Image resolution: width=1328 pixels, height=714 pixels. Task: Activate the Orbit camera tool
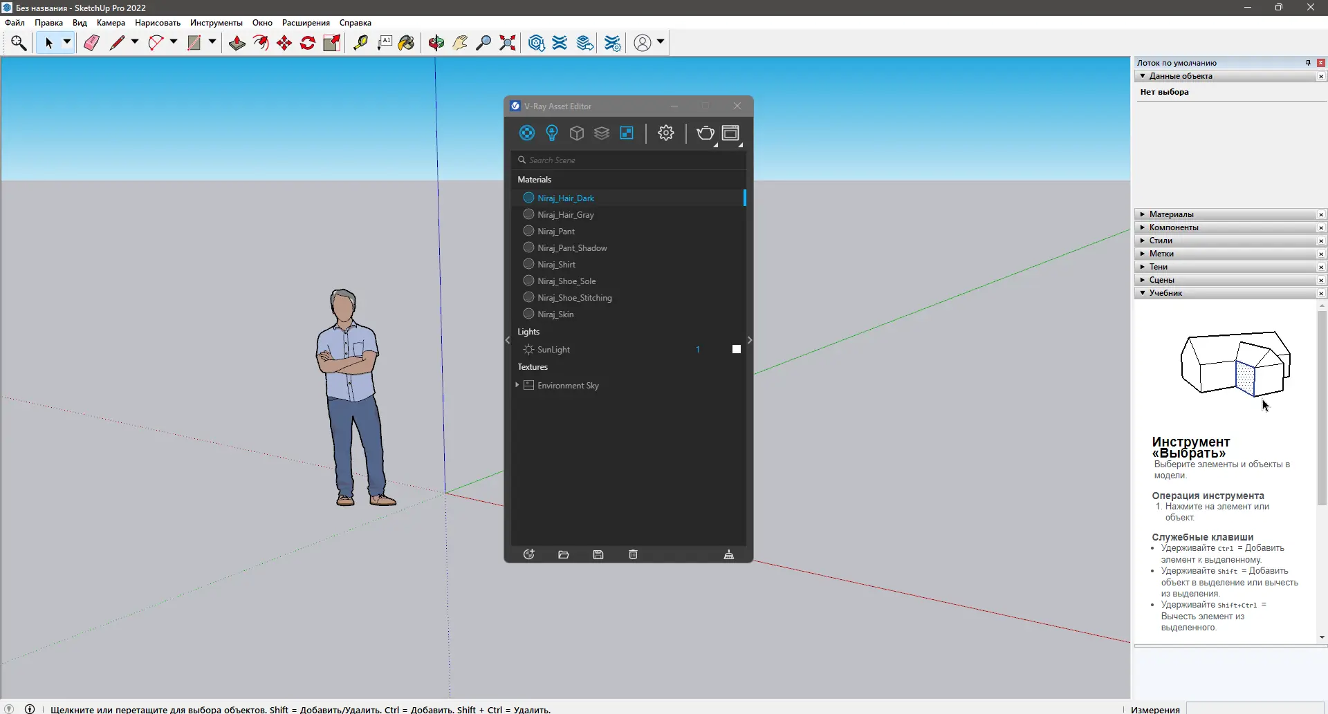[x=436, y=43]
